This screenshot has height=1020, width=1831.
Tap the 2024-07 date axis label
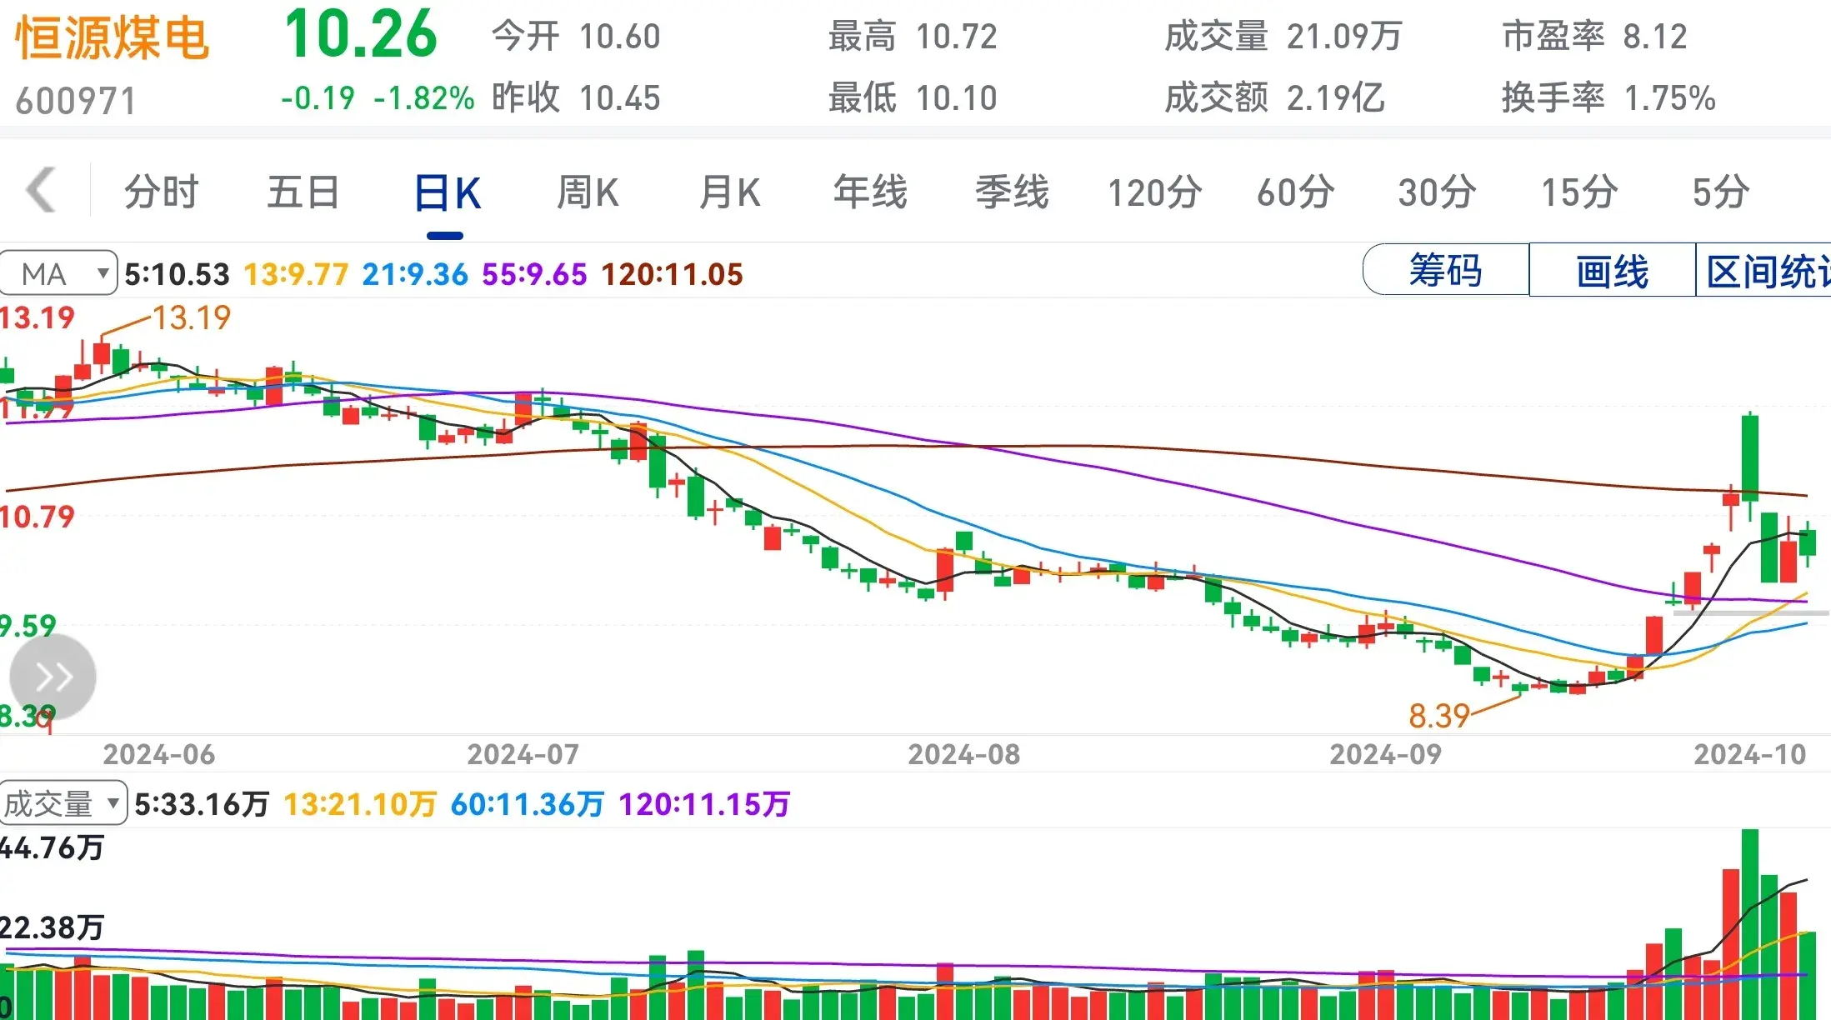tap(523, 754)
